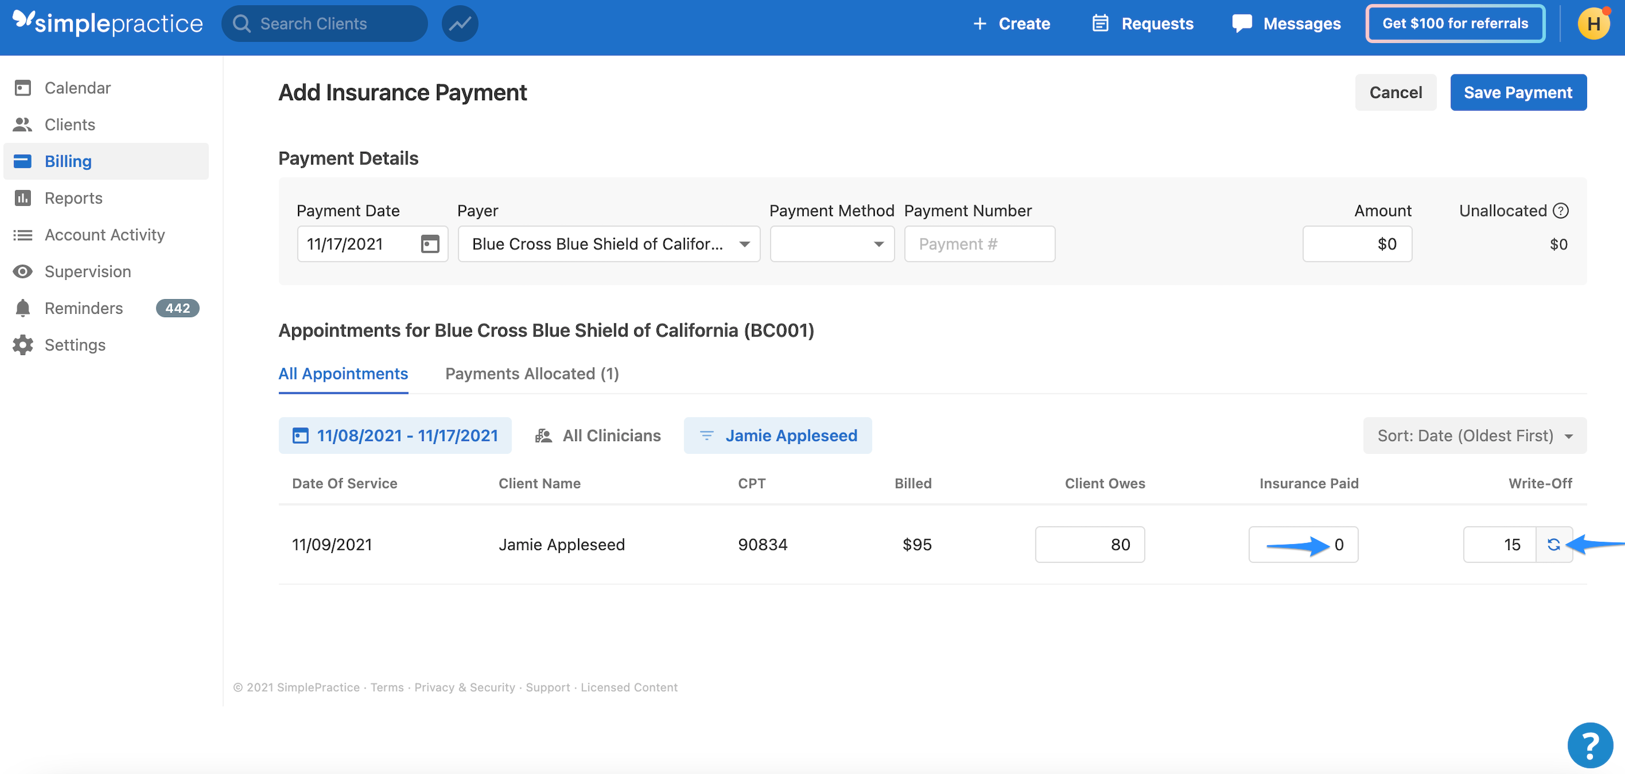The image size is (1625, 774).
Task: Click the Jamie Appleseed client name cell
Action: tap(562, 544)
